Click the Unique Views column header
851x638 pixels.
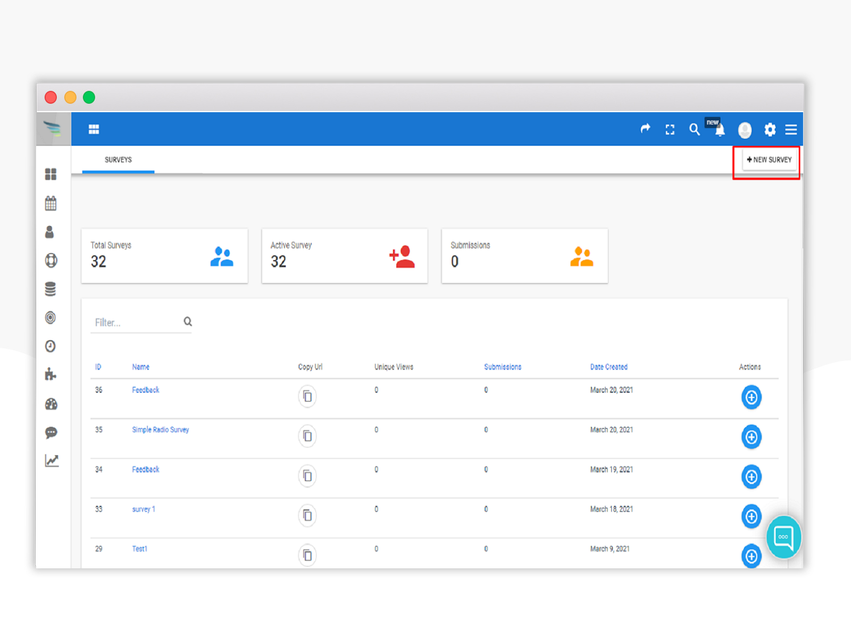click(394, 367)
